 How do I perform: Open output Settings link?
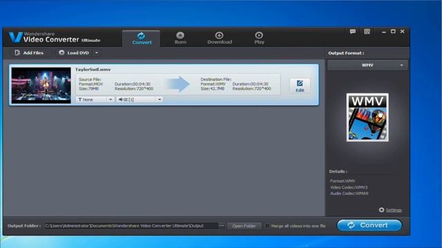(x=394, y=210)
